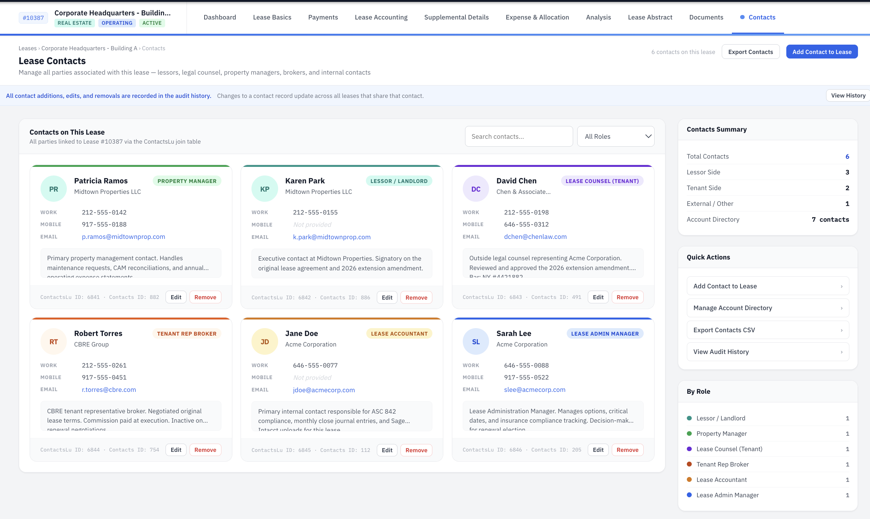Click the Add Contact to Lease button
Image resolution: width=870 pixels, height=519 pixels.
[x=822, y=51]
